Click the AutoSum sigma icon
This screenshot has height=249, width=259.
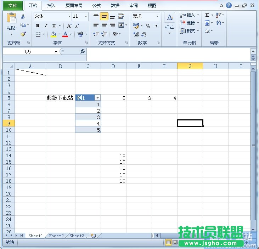[207, 15]
